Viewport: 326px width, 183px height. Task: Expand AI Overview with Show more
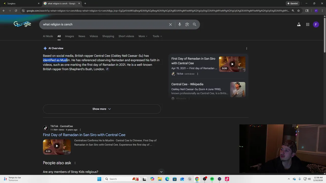pos(102,109)
